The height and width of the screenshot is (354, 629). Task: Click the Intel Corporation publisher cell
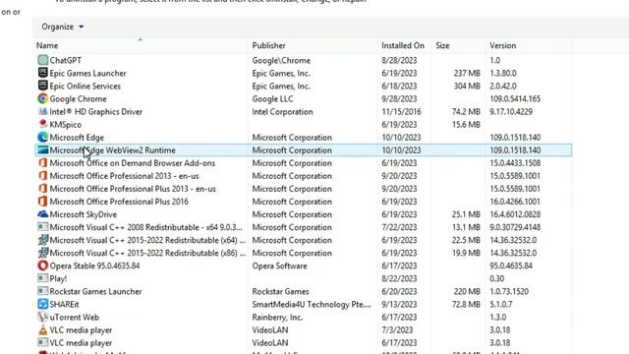[x=282, y=111]
